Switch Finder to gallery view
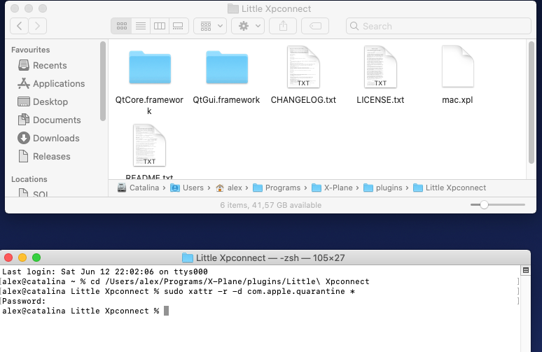The width and height of the screenshot is (542, 352). pos(179,26)
